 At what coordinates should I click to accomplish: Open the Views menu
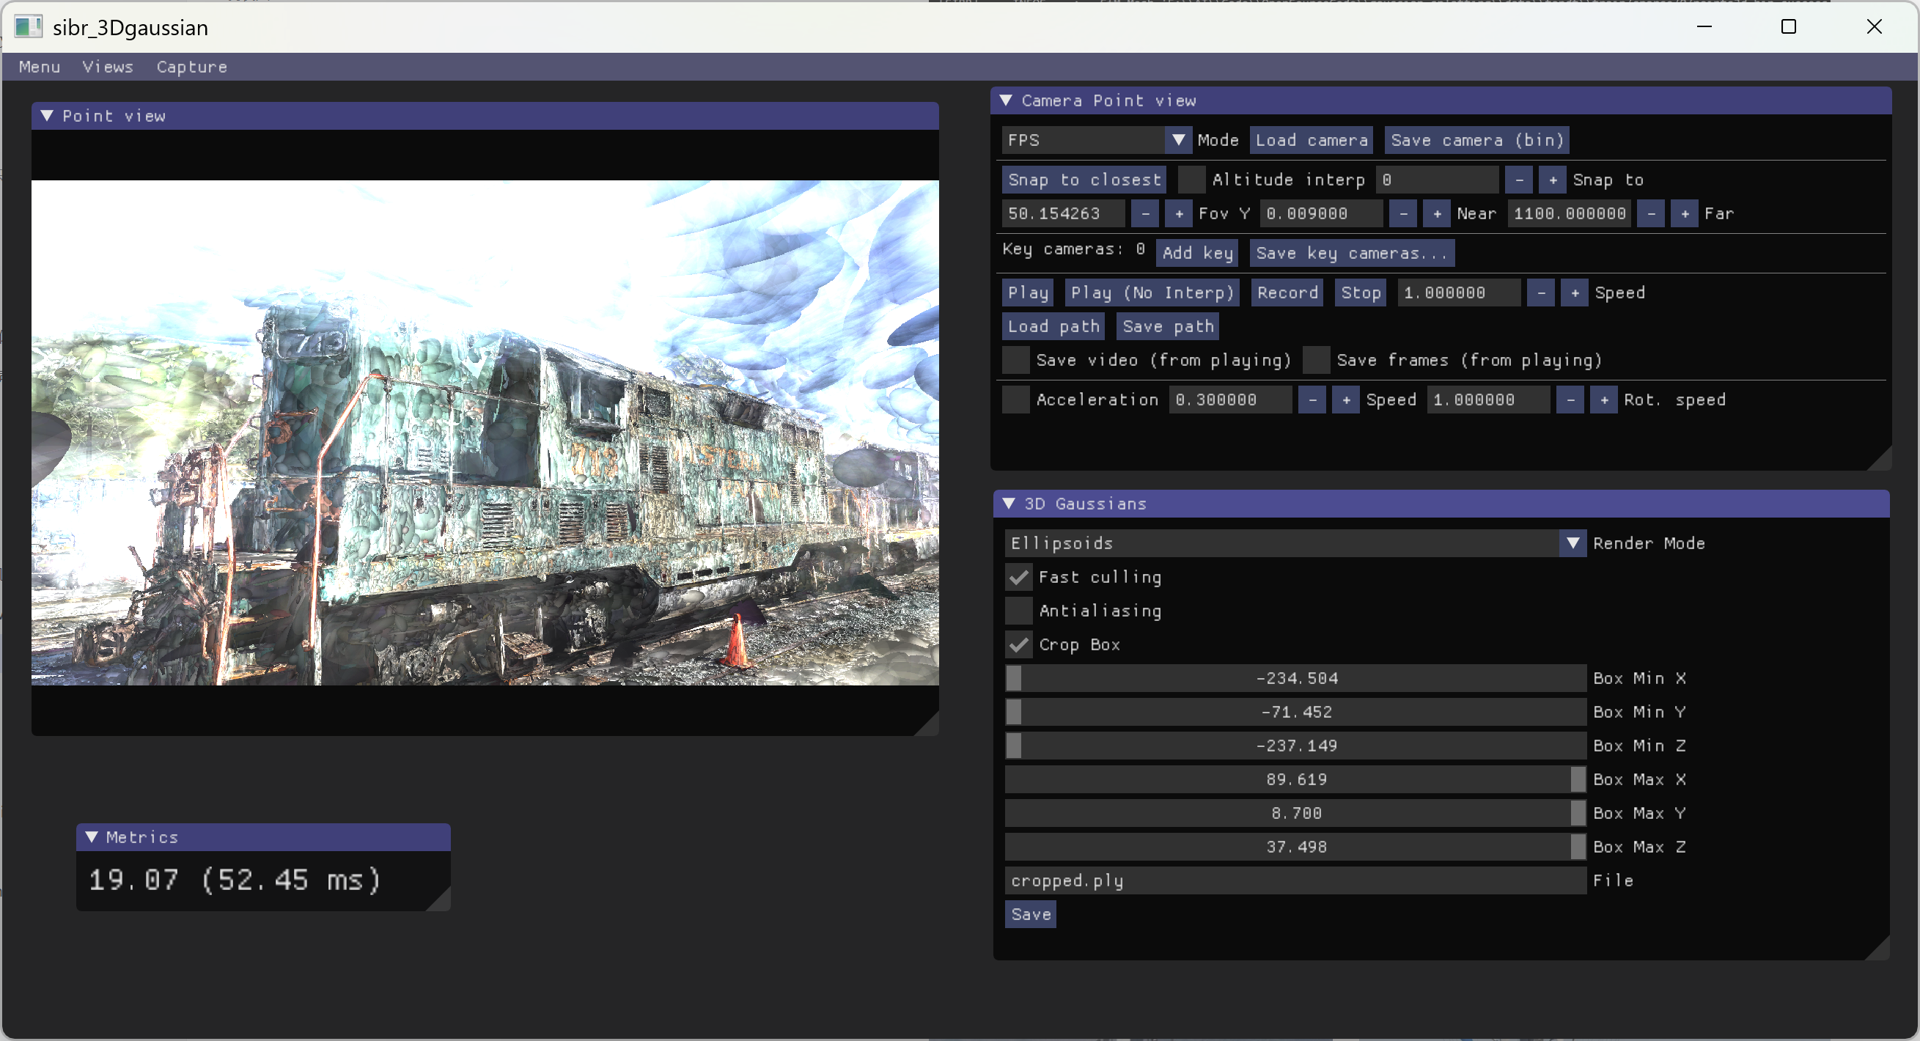107,67
